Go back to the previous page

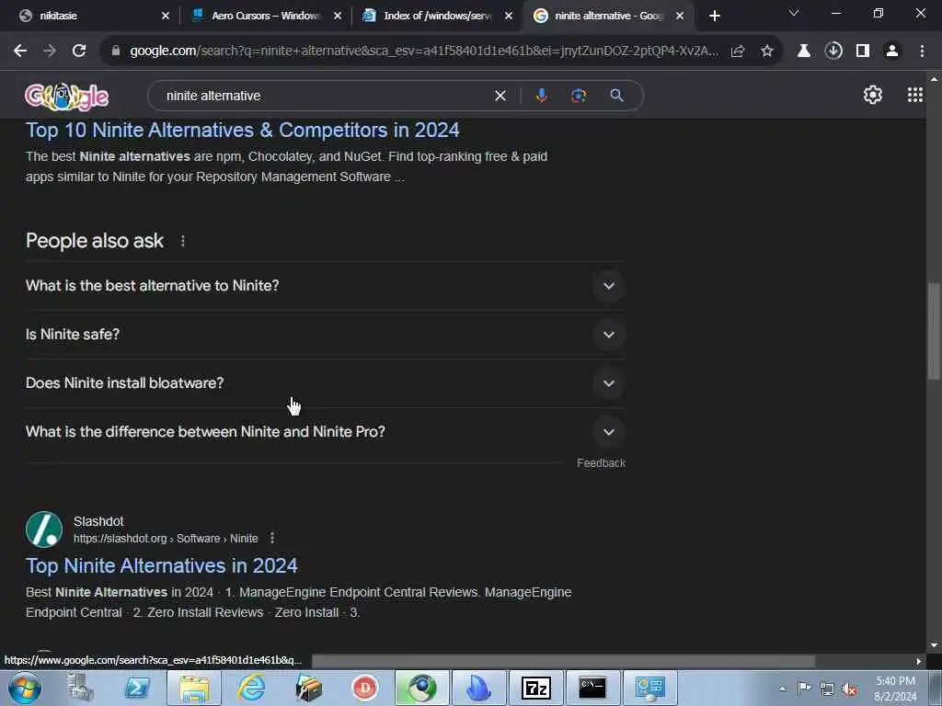point(20,51)
